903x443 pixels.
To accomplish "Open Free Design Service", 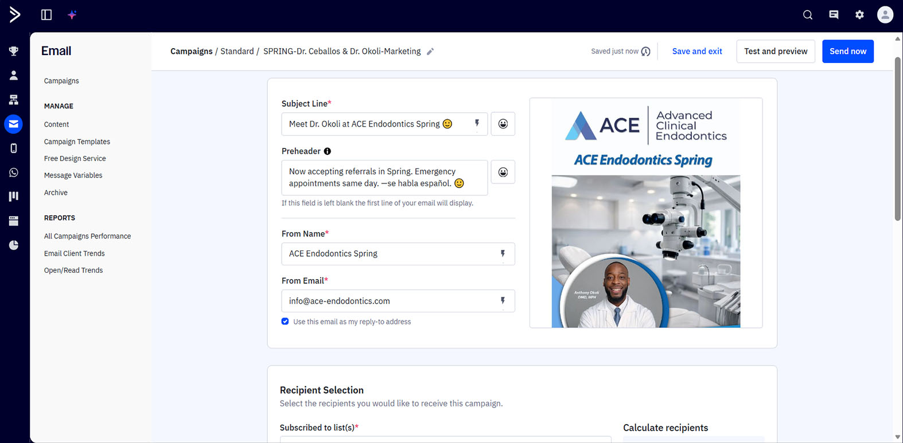I will [x=75, y=159].
